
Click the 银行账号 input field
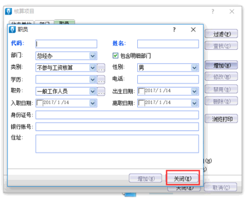click(x=117, y=127)
